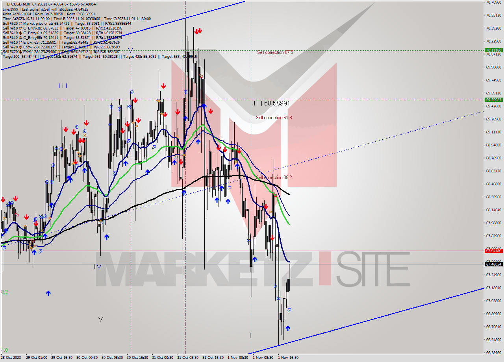Click the '31 Oct 16:30' time label
This screenshot has width=504, height=362.
point(213,358)
